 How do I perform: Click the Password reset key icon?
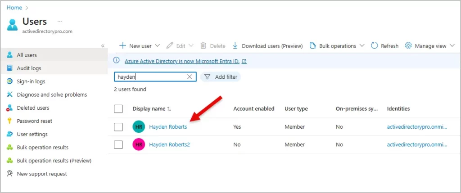(10, 121)
